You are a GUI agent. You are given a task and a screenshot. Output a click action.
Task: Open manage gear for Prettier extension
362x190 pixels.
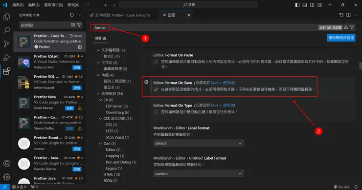pyautogui.click(x=80, y=47)
